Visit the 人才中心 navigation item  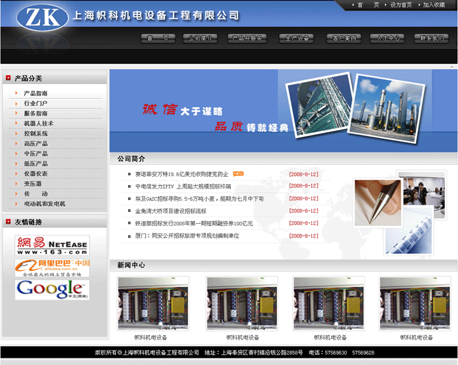[x=387, y=38]
